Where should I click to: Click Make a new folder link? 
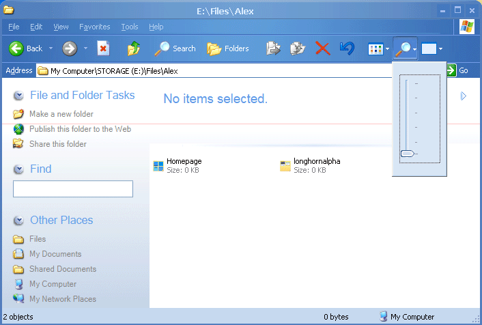pyautogui.click(x=61, y=114)
